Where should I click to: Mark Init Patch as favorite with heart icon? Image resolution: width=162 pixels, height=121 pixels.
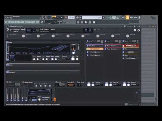[x=38, y=30]
